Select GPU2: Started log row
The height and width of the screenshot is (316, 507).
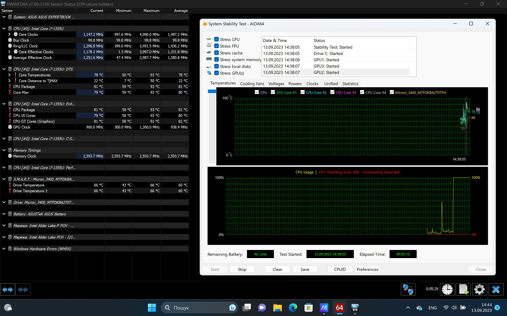336,72
